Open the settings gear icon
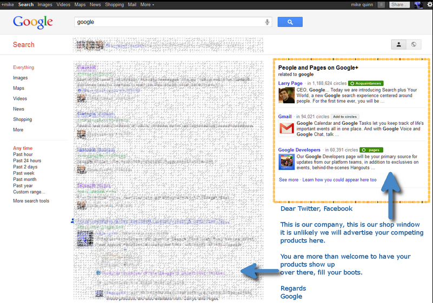Viewport: 433px width, 303px height. coord(430,5)
